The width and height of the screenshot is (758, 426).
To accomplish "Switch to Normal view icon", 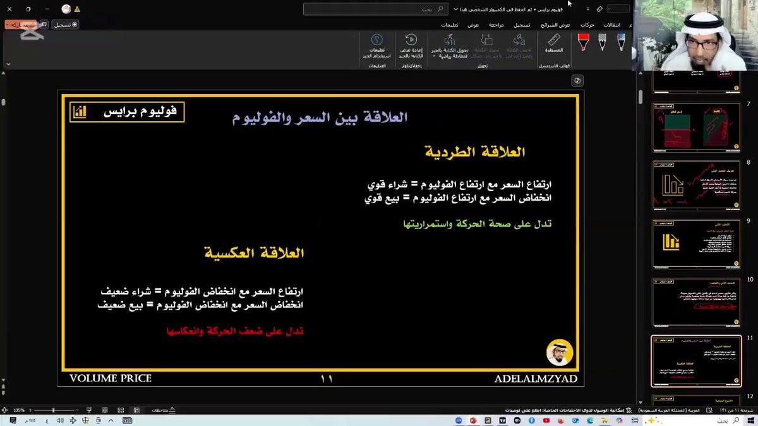I will (136, 410).
